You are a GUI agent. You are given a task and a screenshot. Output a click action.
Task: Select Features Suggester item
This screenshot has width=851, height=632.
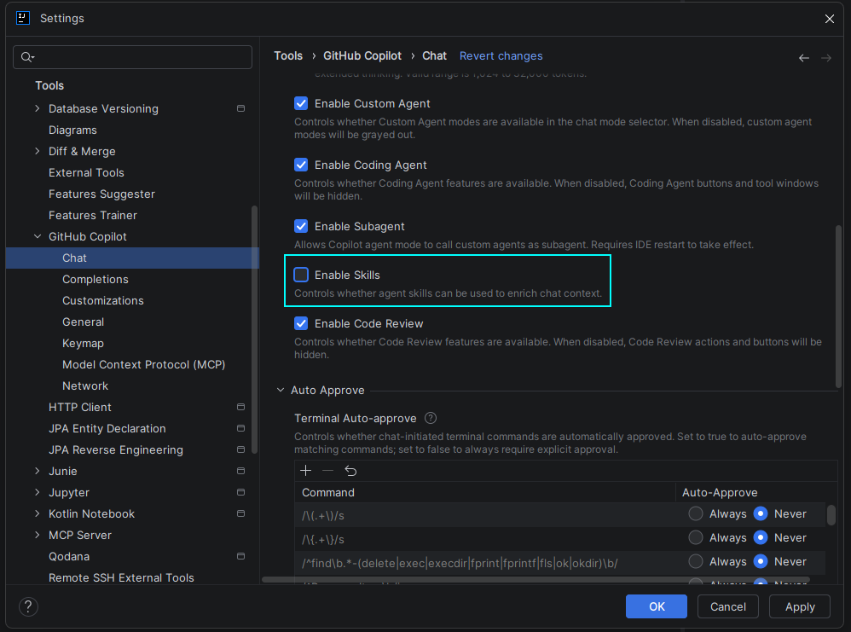(101, 194)
